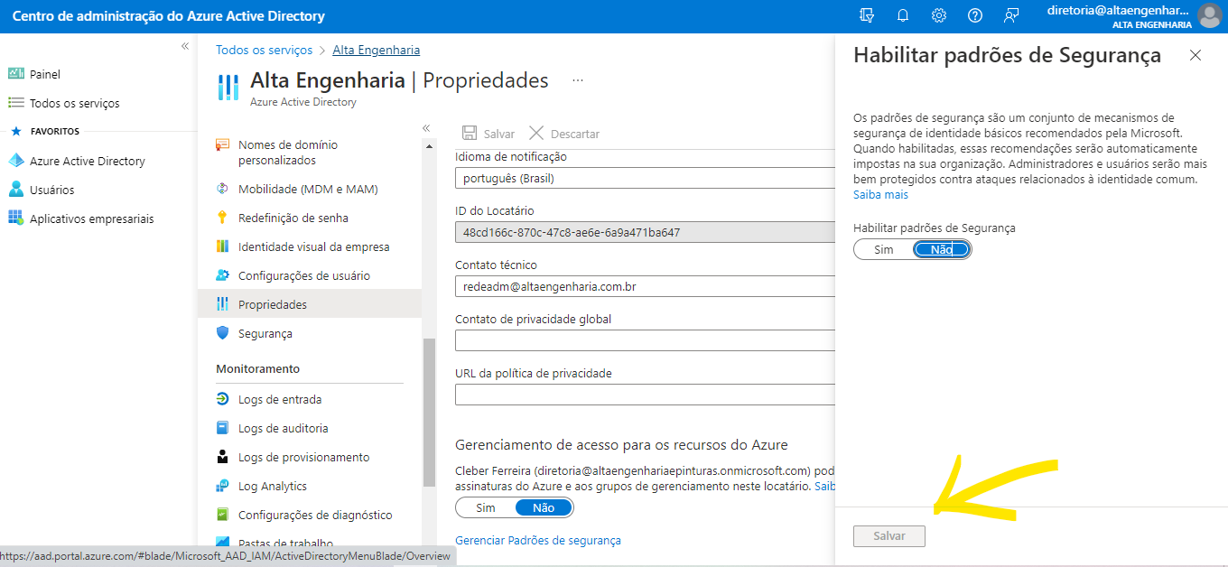This screenshot has height=567, width=1228.
Task: Click the URL da política de privacidade field
Action: [646, 395]
